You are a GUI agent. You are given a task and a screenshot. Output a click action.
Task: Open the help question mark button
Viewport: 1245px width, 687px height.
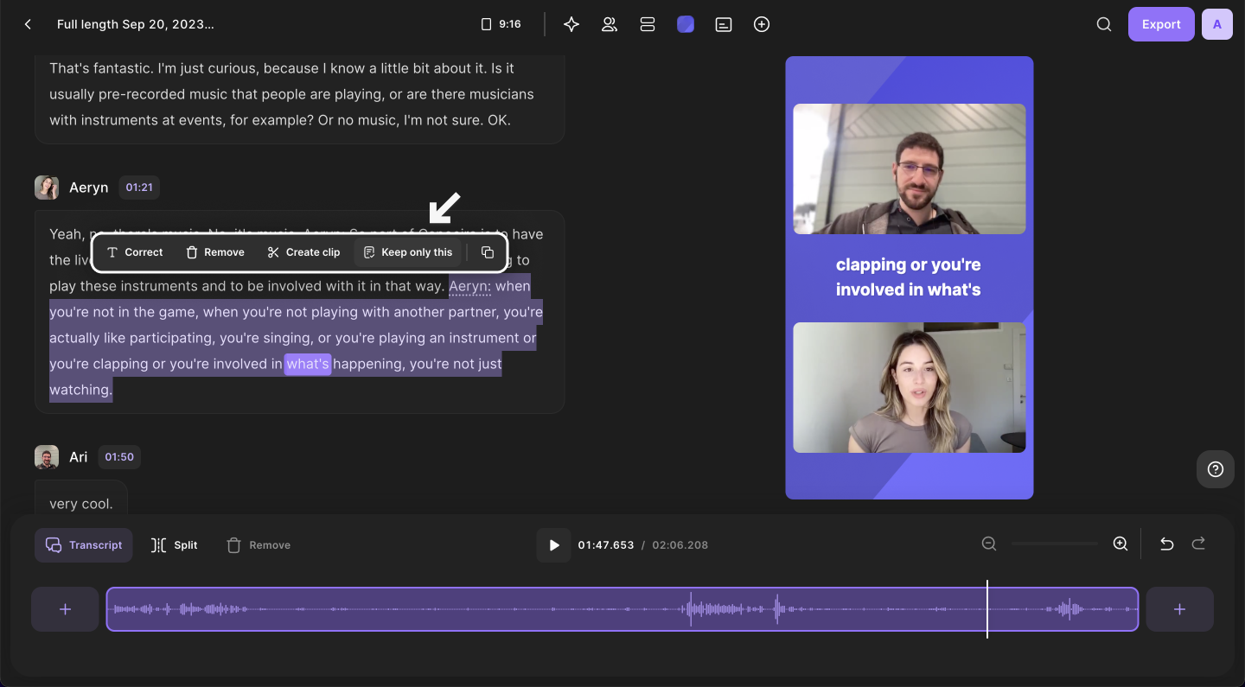1216,469
